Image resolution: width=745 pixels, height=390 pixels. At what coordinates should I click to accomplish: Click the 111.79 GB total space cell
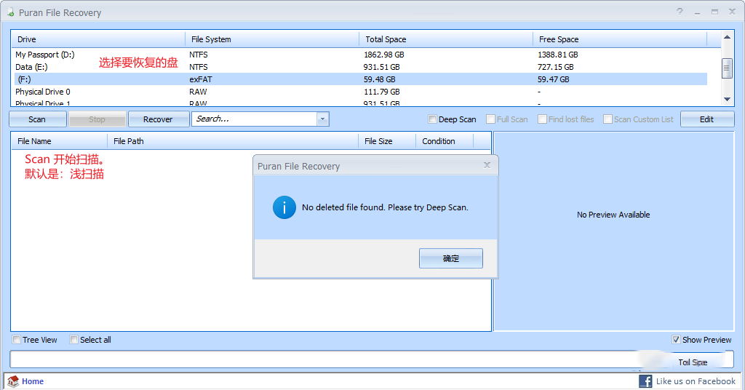point(381,92)
